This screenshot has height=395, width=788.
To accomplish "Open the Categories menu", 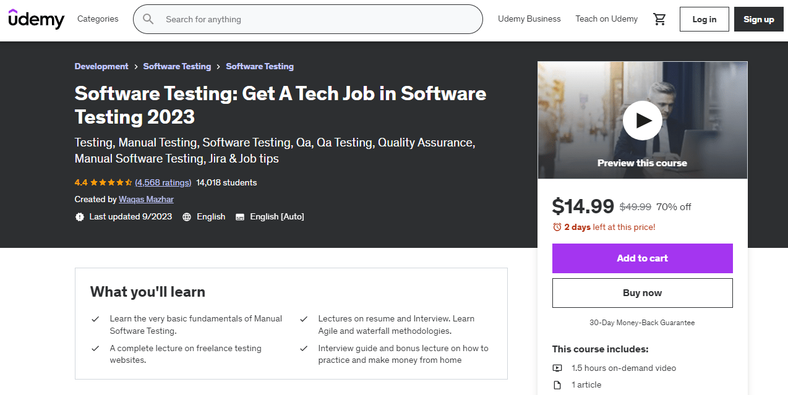I will point(97,19).
